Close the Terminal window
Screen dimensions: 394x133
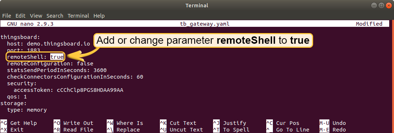pyautogui.click(x=388, y=5)
